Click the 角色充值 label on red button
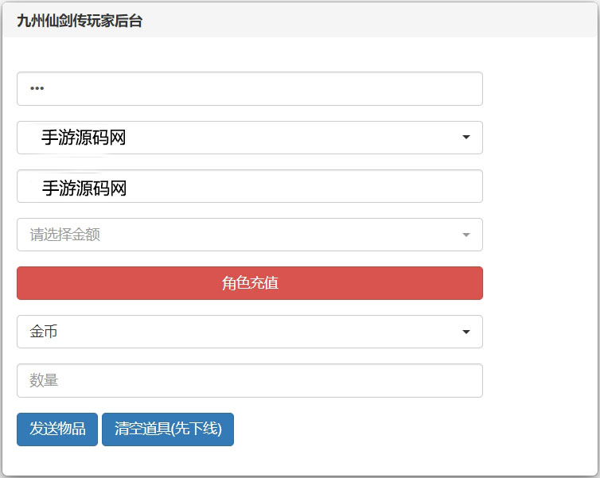Viewport: 600px width, 478px height. pos(250,283)
